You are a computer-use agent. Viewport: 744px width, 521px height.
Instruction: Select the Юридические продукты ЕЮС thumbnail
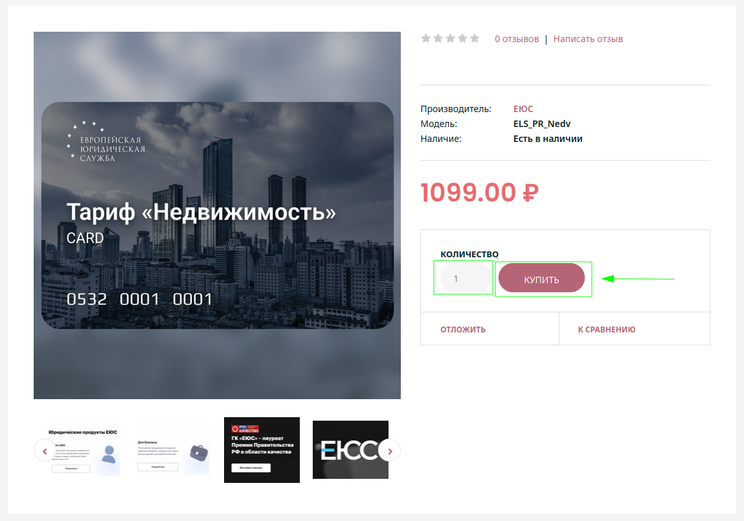(84, 449)
